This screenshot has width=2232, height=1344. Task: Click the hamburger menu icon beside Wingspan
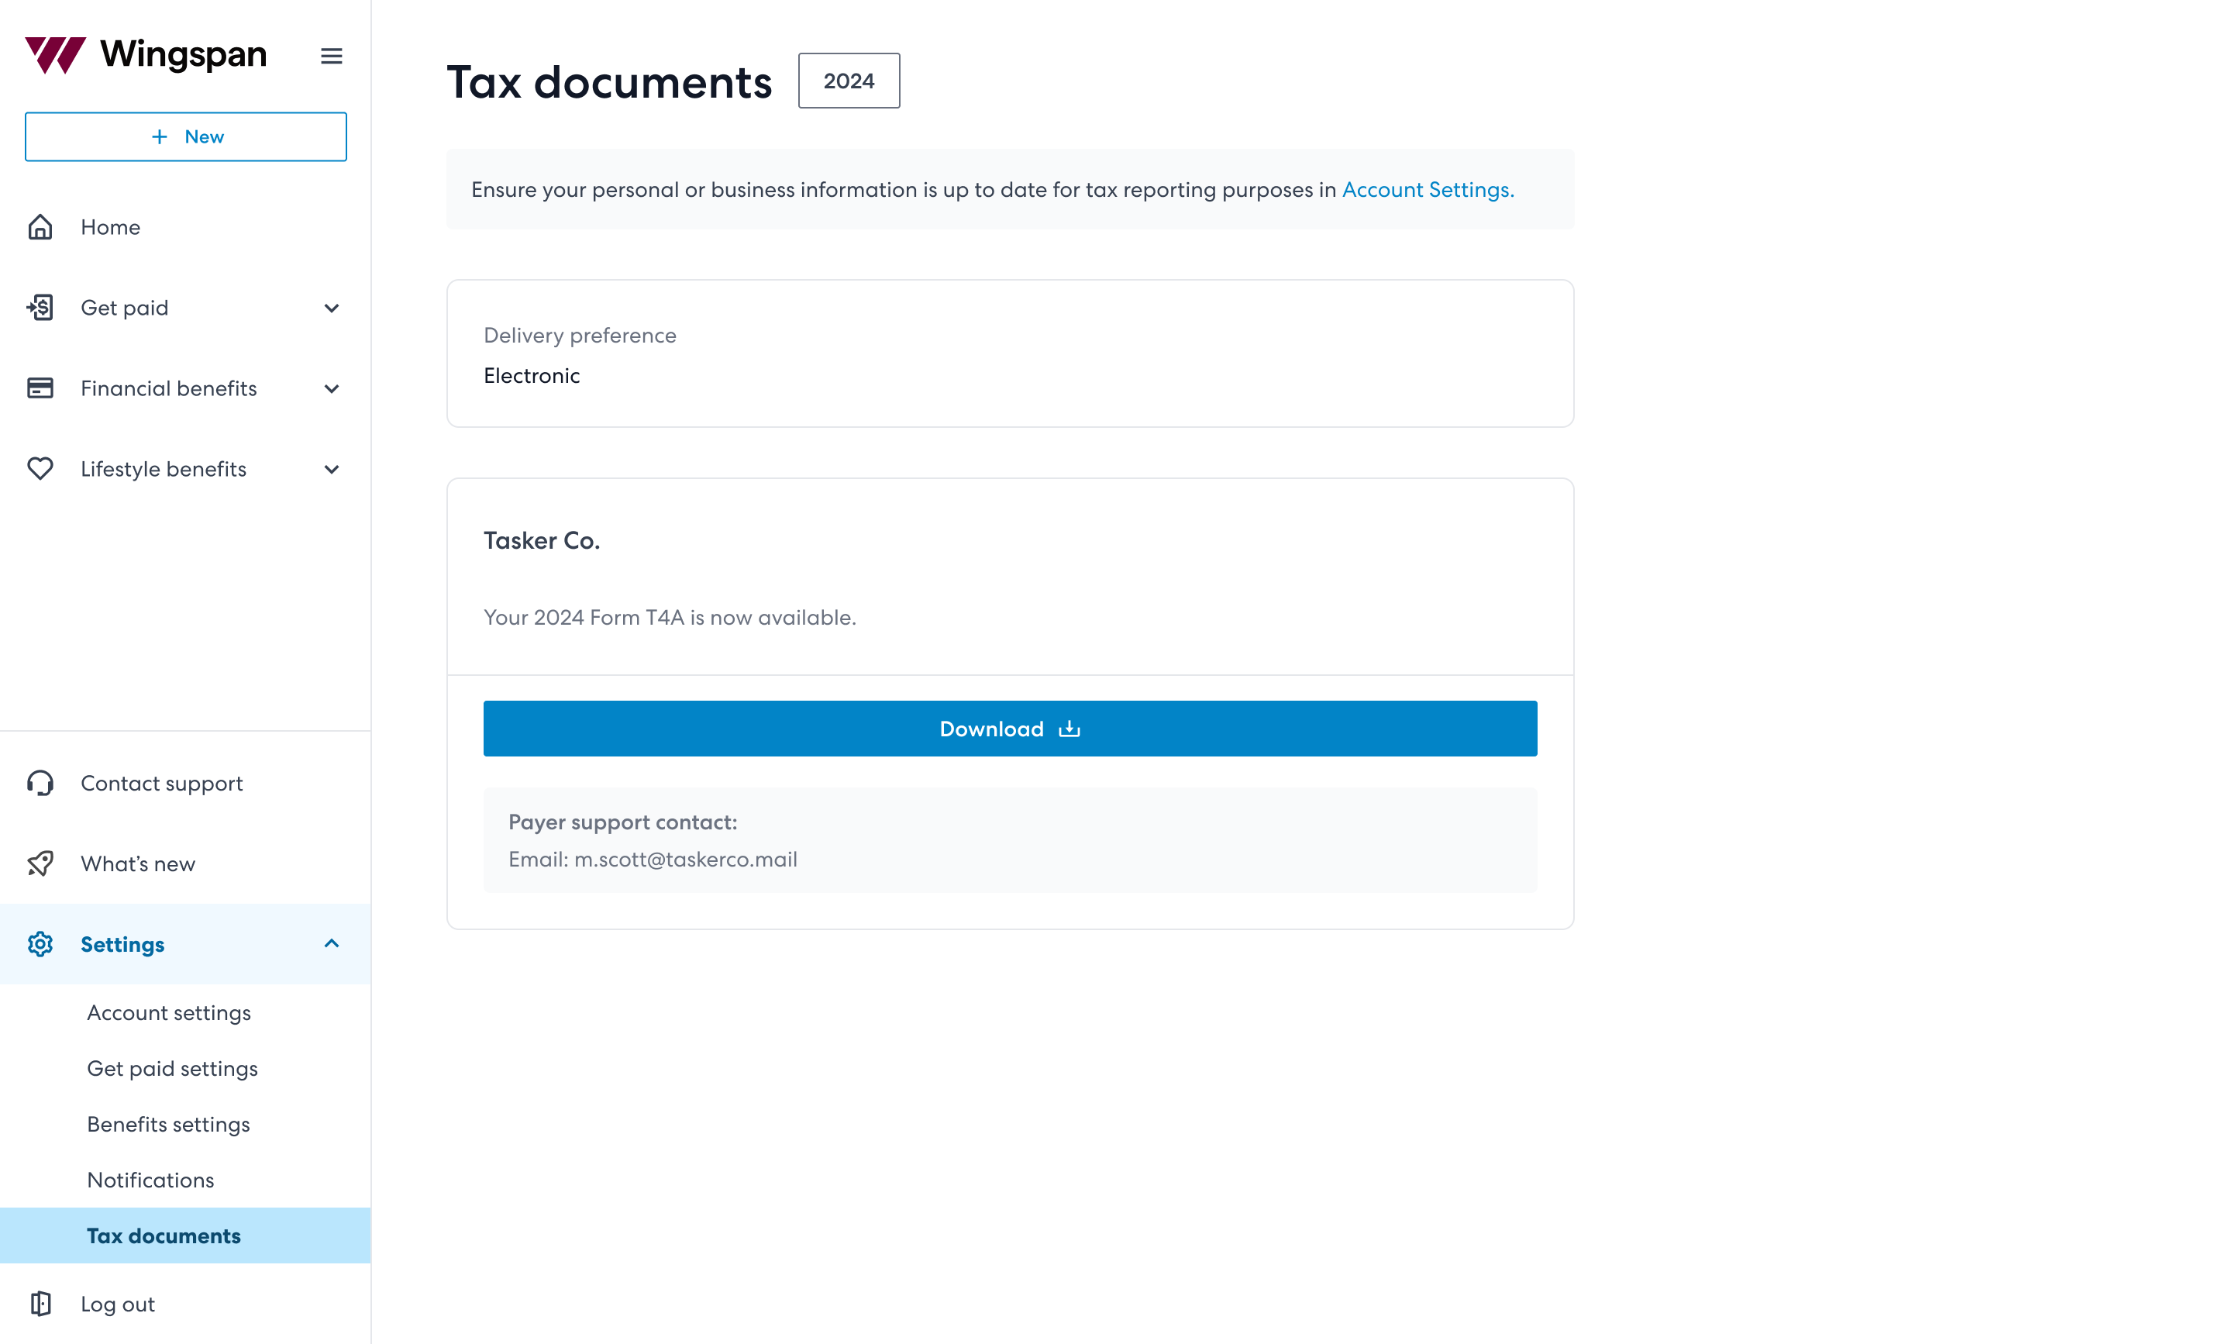click(332, 56)
